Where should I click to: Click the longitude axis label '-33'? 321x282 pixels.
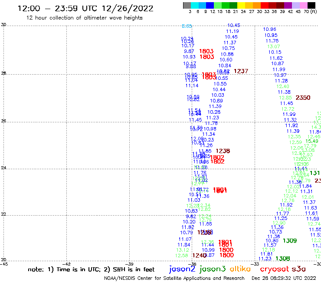coord(255,264)
